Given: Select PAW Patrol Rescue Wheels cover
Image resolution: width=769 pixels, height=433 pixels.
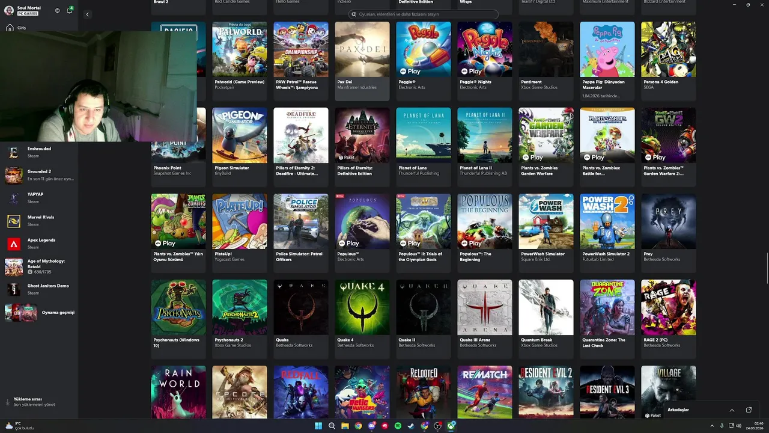Looking at the screenshot, I should (301, 49).
